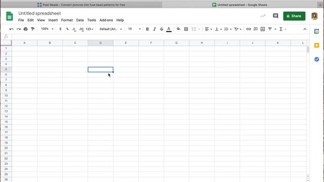Click the vertical scrollbar thumb
The width and height of the screenshot is (324, 182).
tap(308, 50)
